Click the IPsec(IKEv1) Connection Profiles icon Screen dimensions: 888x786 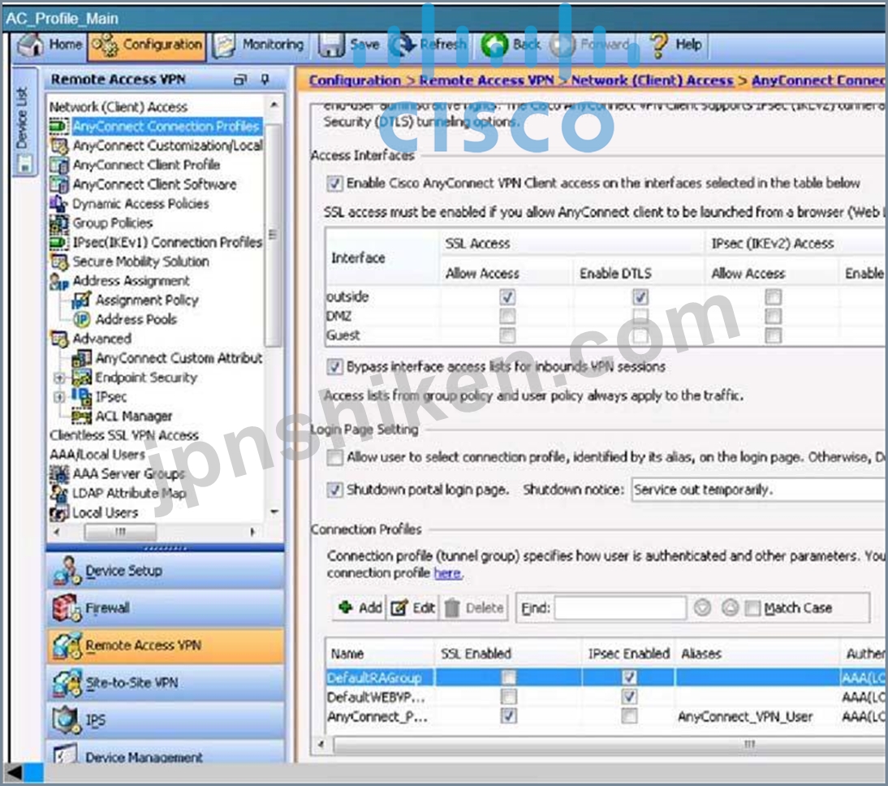tap(59, 242)
